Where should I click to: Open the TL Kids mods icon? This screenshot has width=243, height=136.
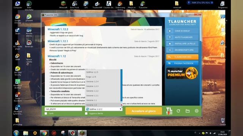169,111
